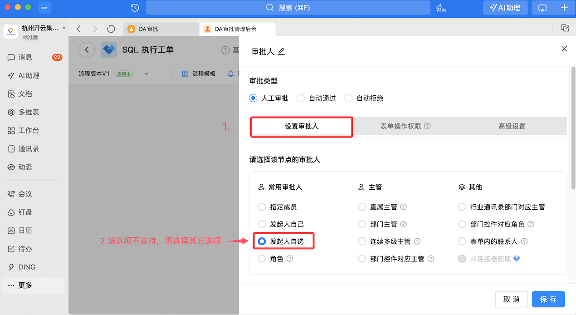Viewport: 576px width, 315px height.
Task: Expand the 杭州开云集 organization switcher
Action: coord(64,28)
